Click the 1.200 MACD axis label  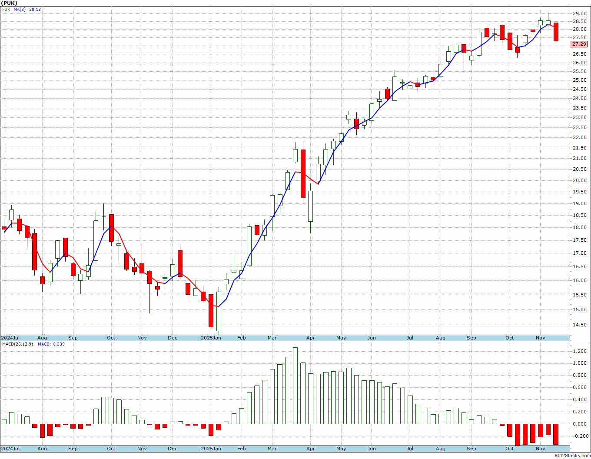click(579, 351)
